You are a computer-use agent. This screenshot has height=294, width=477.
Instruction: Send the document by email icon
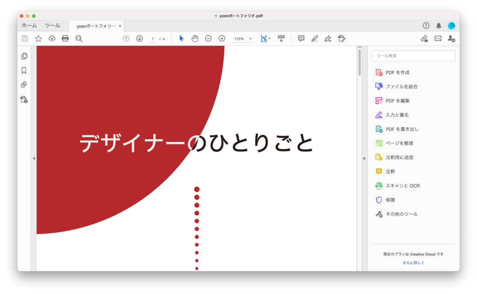[x=437, y=38]
